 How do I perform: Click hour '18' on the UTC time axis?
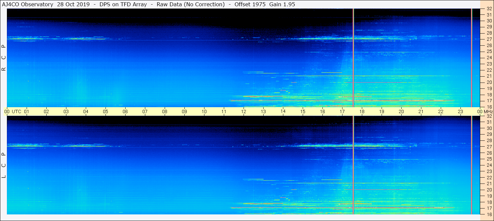(362, 111)
